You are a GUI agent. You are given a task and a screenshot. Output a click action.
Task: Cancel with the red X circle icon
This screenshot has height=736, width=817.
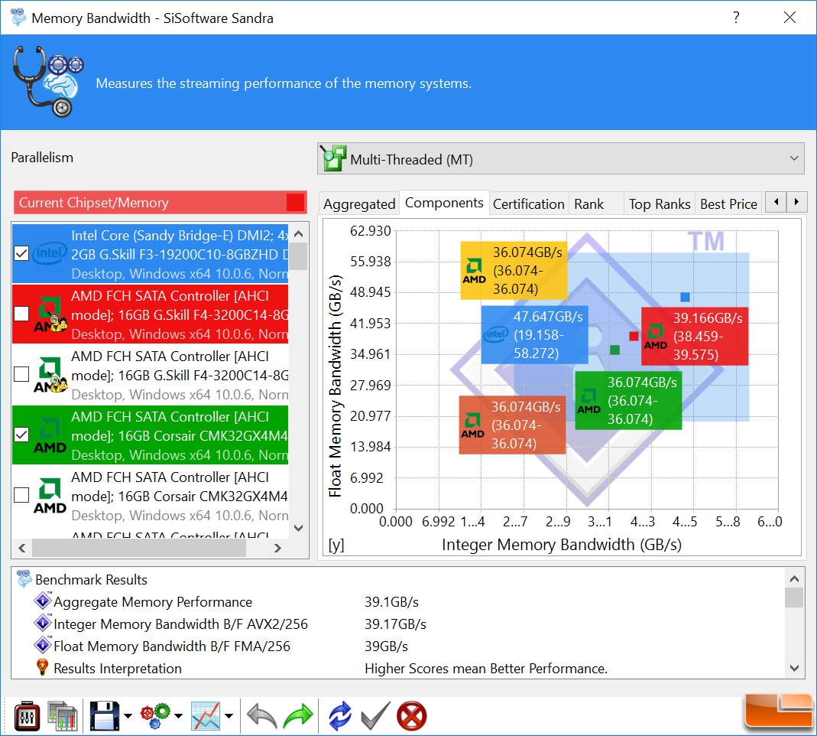click(x=412, y=715)
